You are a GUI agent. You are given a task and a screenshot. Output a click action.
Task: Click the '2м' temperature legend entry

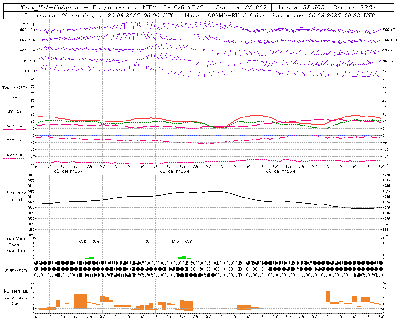(15, 98)
